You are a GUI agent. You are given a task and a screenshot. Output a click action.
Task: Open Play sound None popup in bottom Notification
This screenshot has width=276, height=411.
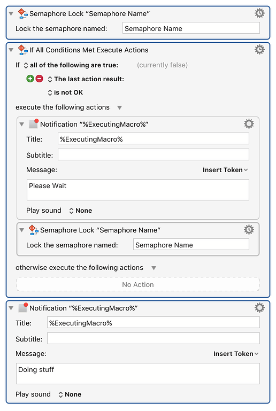(x=70, y=394)
